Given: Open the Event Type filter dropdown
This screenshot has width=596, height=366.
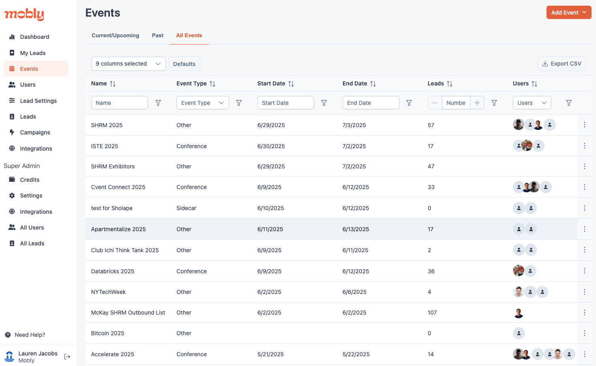Looking at the screenshot, I should pyautogui.click(x=203, y=103).
